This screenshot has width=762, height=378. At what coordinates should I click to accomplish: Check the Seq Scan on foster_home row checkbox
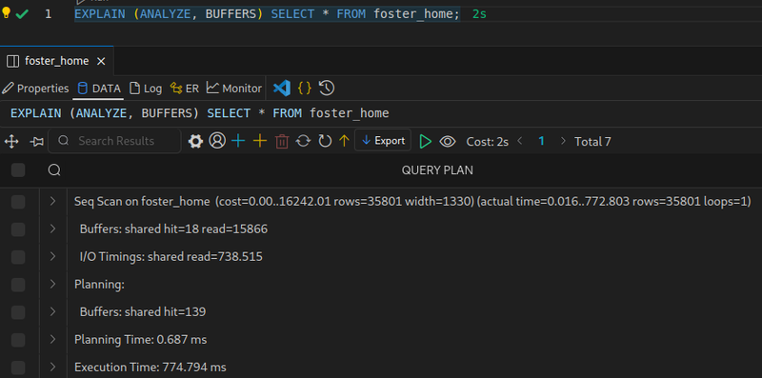click(18, 202)
